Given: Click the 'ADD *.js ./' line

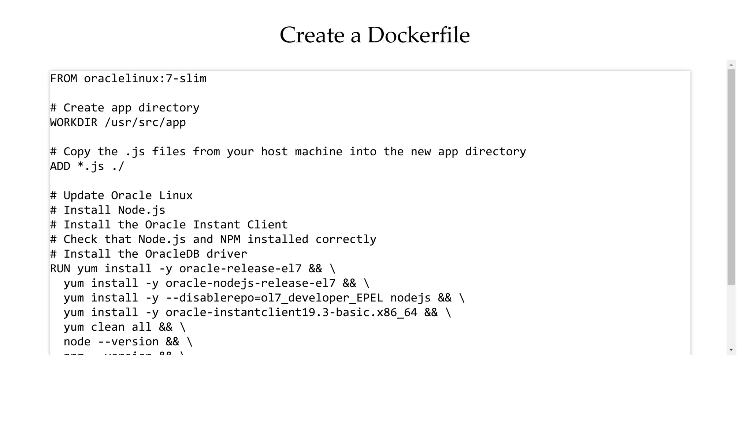Looking at the screenshot, I should tap(87, 166).
